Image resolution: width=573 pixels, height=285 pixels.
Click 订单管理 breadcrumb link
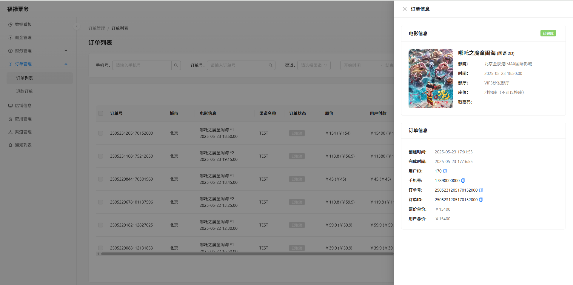tap(97, 28)
